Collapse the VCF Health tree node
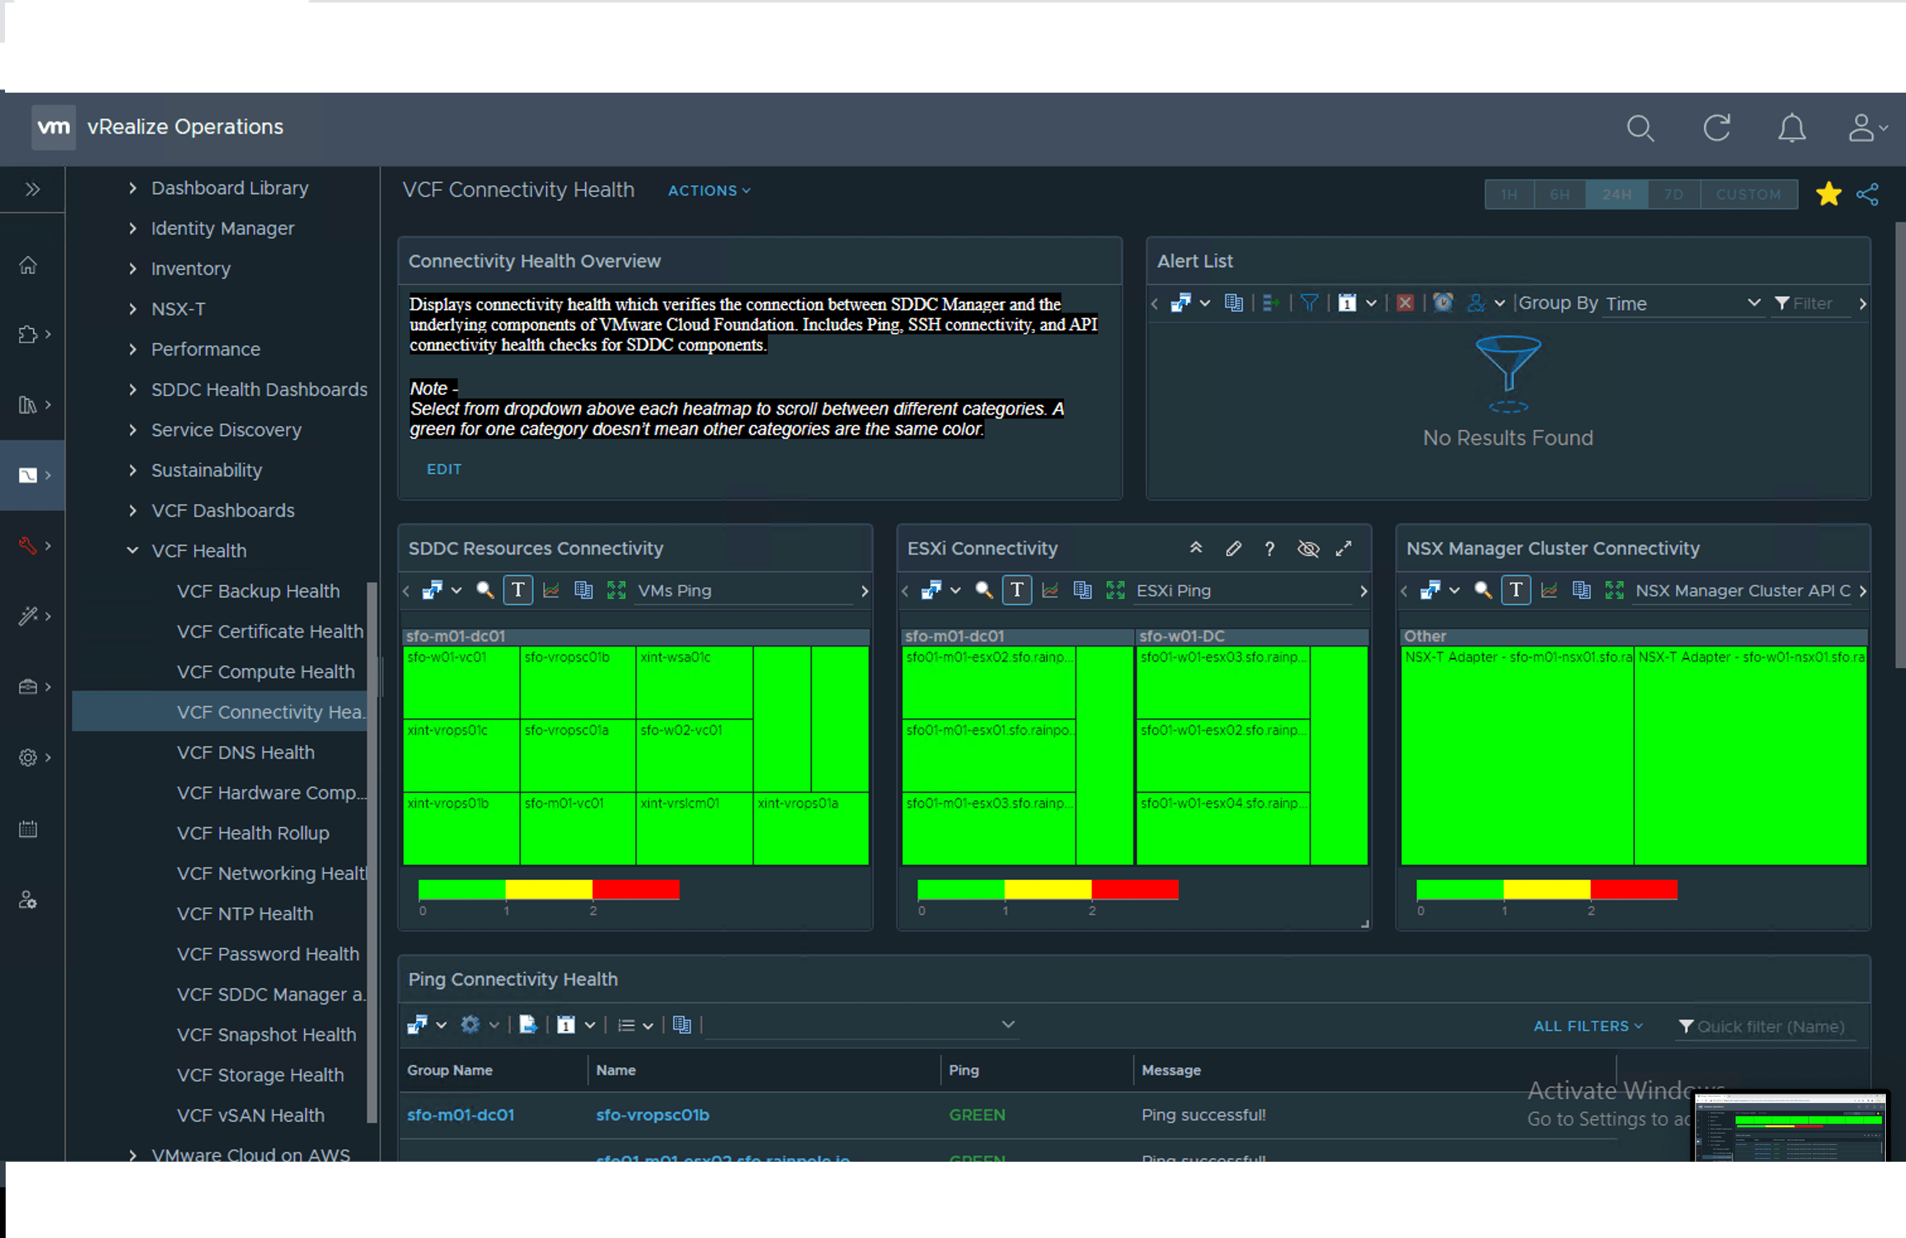 (x=133, y=551)
